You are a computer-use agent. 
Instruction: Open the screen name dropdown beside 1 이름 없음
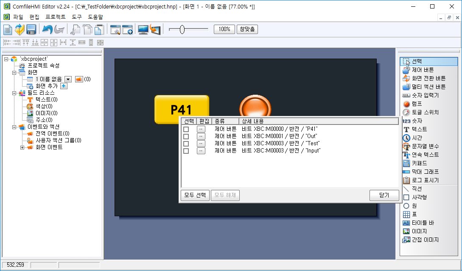tap(68, 79)
